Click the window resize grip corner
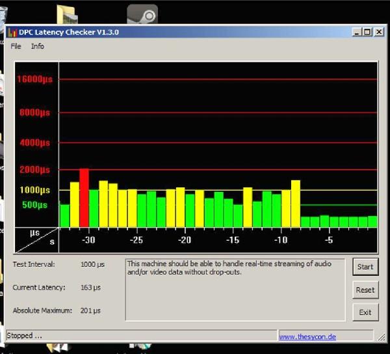This screenshot has width=390, height=354. [382, 337]
